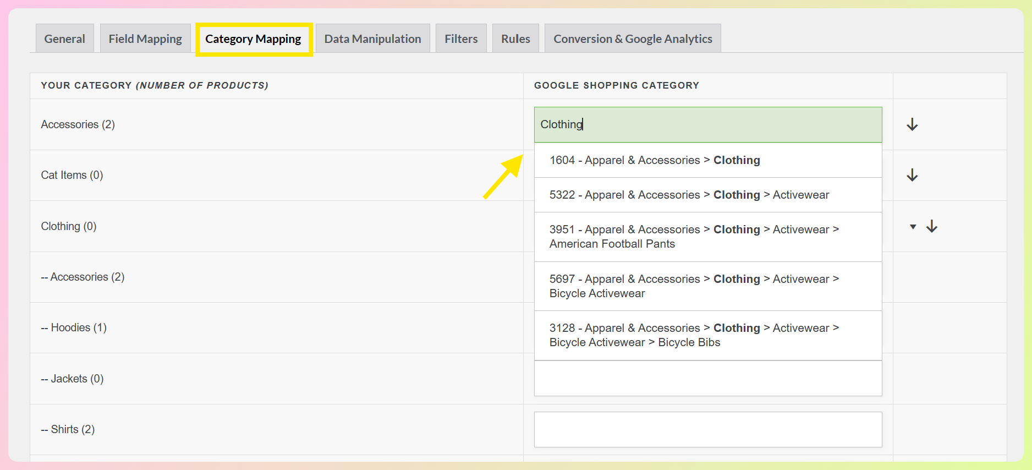This screenshot has width=1032, height=470.
Task: Click the Shirts row category input field
Action: (707, 429)
